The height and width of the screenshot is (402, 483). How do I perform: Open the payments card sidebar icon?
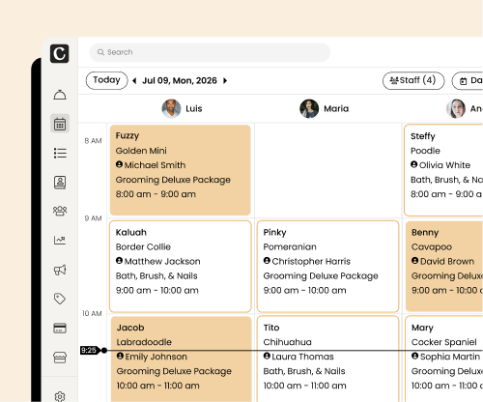(x=60, y=329)
